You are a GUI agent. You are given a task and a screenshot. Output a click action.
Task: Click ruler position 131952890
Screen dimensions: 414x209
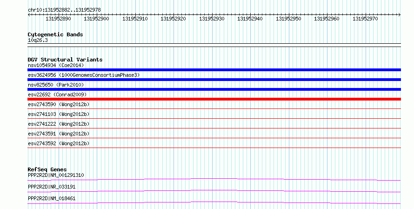58,19
